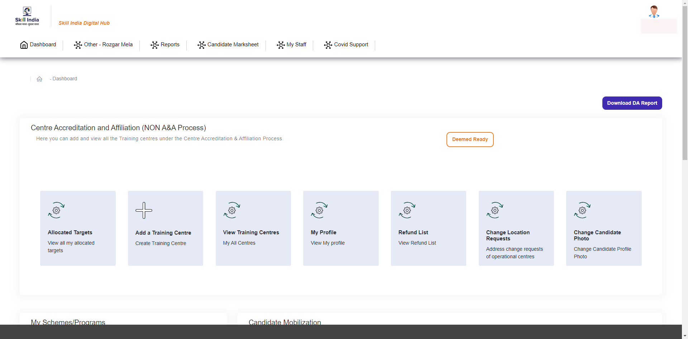
Task: Click the gear icon on My Profile card
Action: [319, 210]
